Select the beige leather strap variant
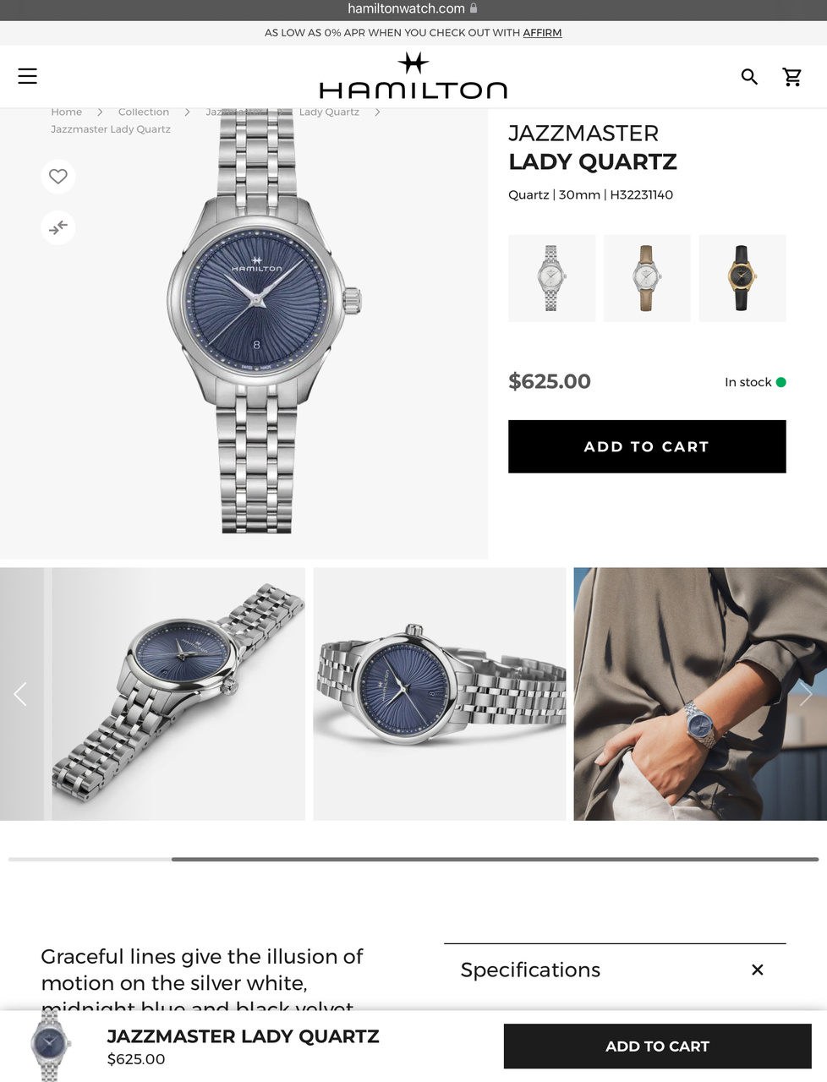 click(647, 278)
